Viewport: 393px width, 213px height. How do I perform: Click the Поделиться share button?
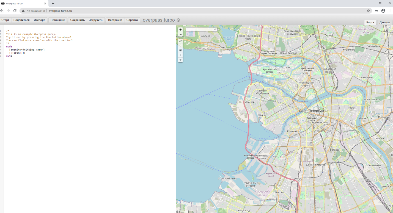point(21,20)
